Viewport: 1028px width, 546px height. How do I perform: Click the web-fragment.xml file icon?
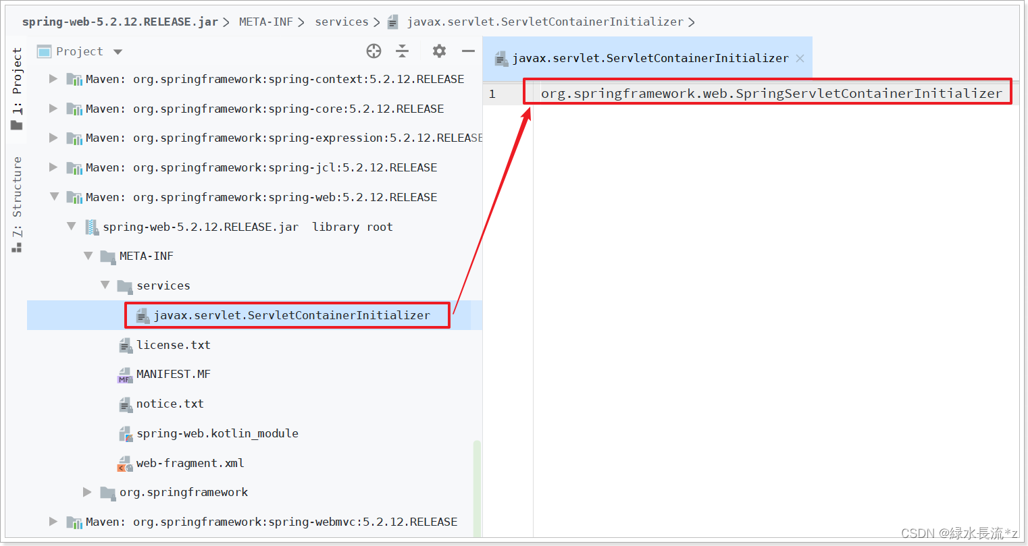[x=125, y=464]
